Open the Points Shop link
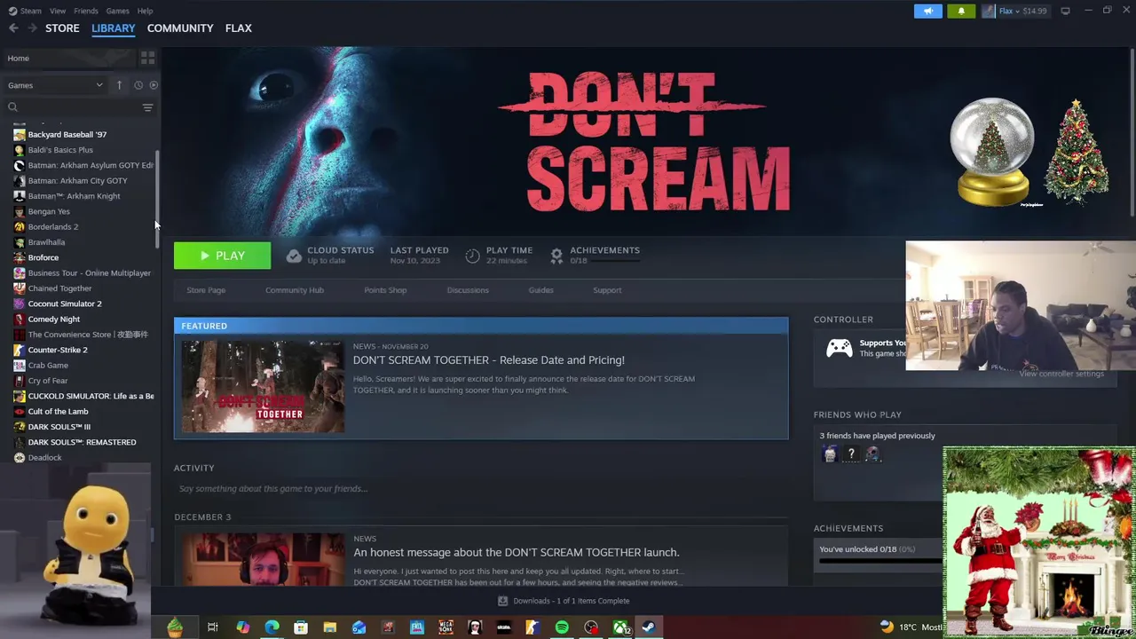Screen dimensions: 1136x639 (x=385, y=290)
